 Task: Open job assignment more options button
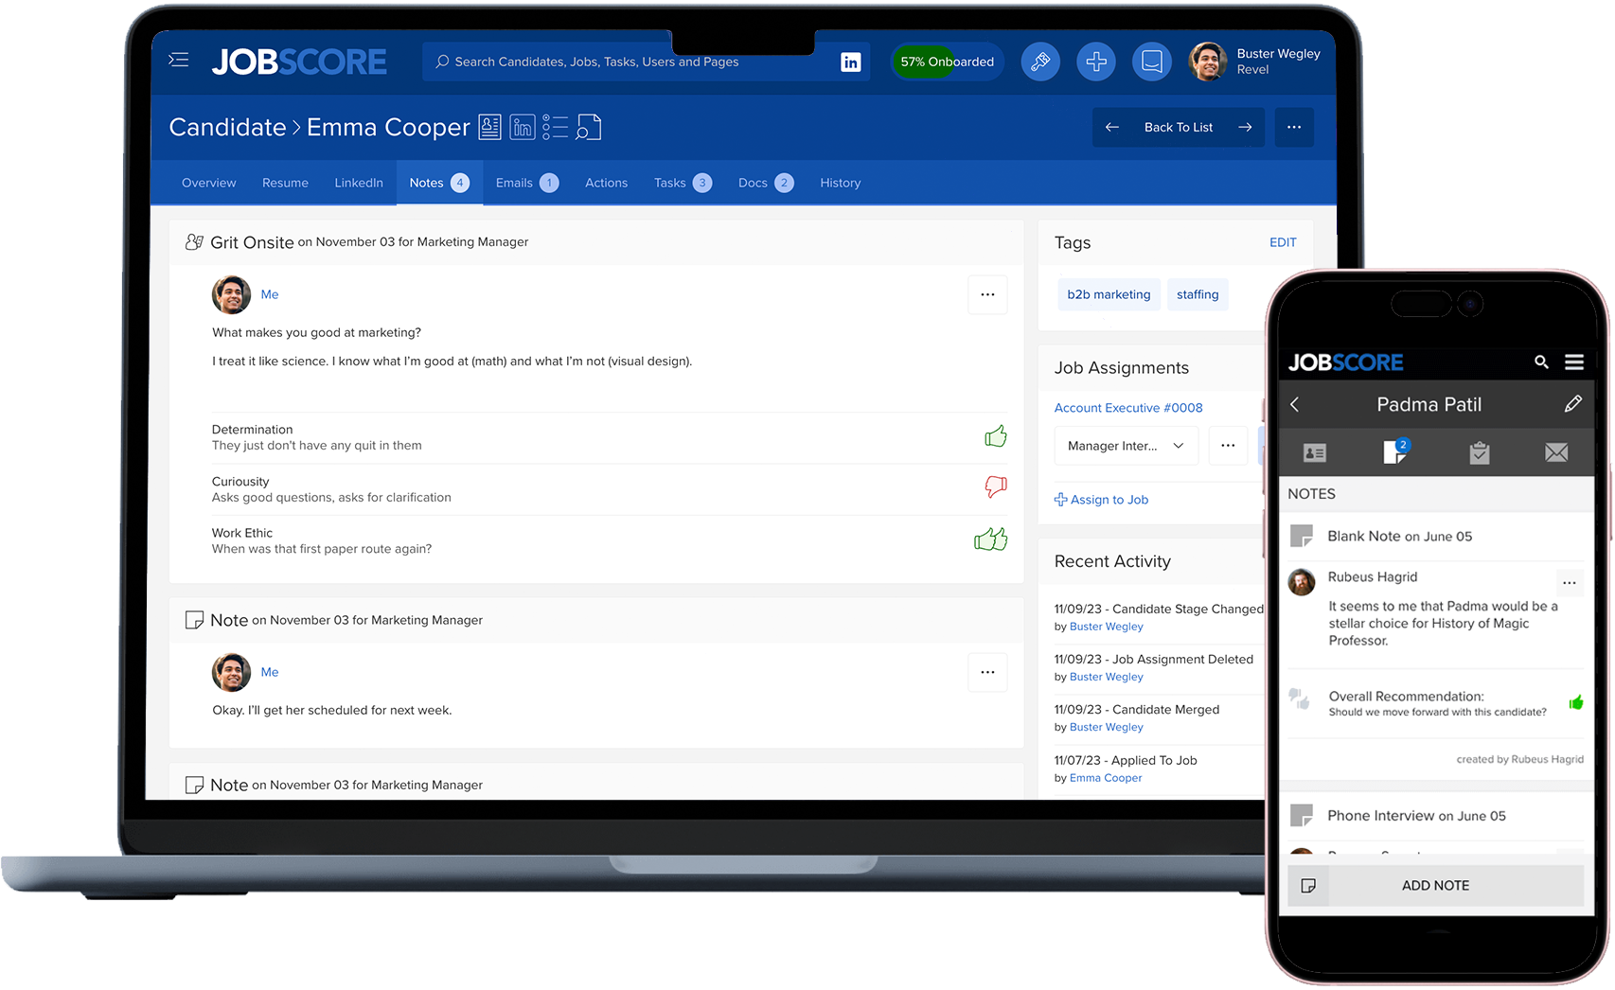(x=1228, y=446)
